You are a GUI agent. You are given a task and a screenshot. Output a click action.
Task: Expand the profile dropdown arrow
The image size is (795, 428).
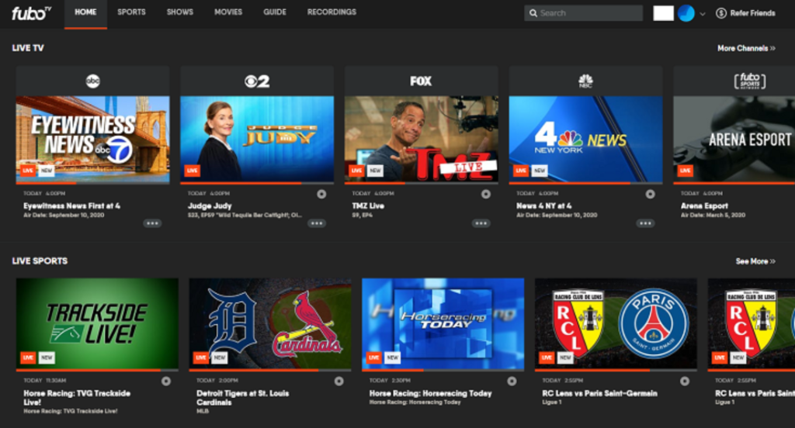pos(702,14)
